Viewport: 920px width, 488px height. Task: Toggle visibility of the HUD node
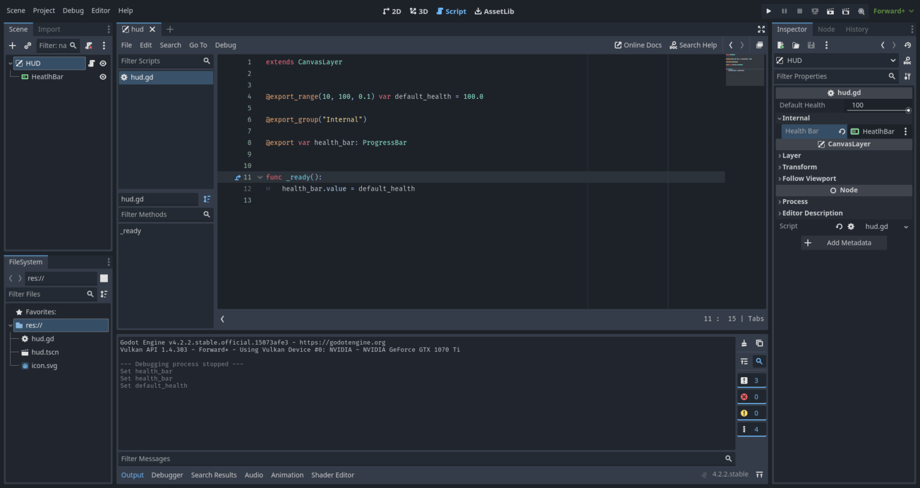[x=103, y=64]
